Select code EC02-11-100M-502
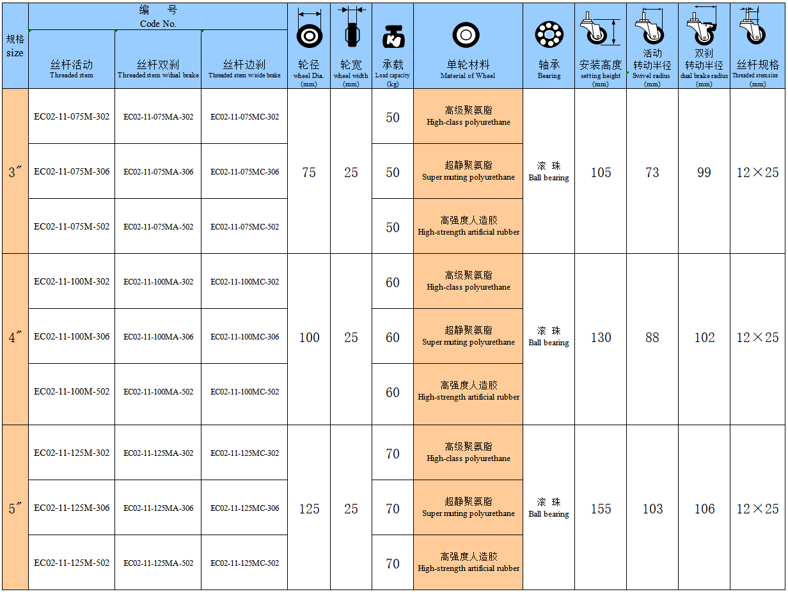This screenshot has width=788, height=594. [x=72, y=391]
